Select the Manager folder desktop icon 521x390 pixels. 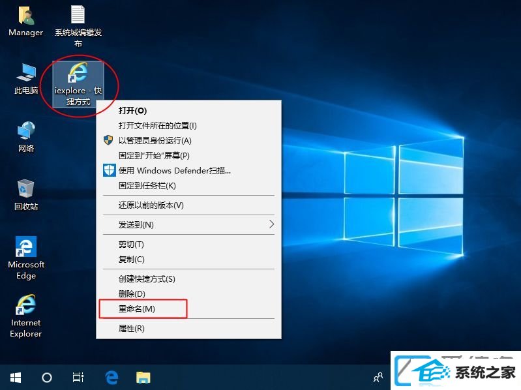pyautogui.click(x=25, y=22)
